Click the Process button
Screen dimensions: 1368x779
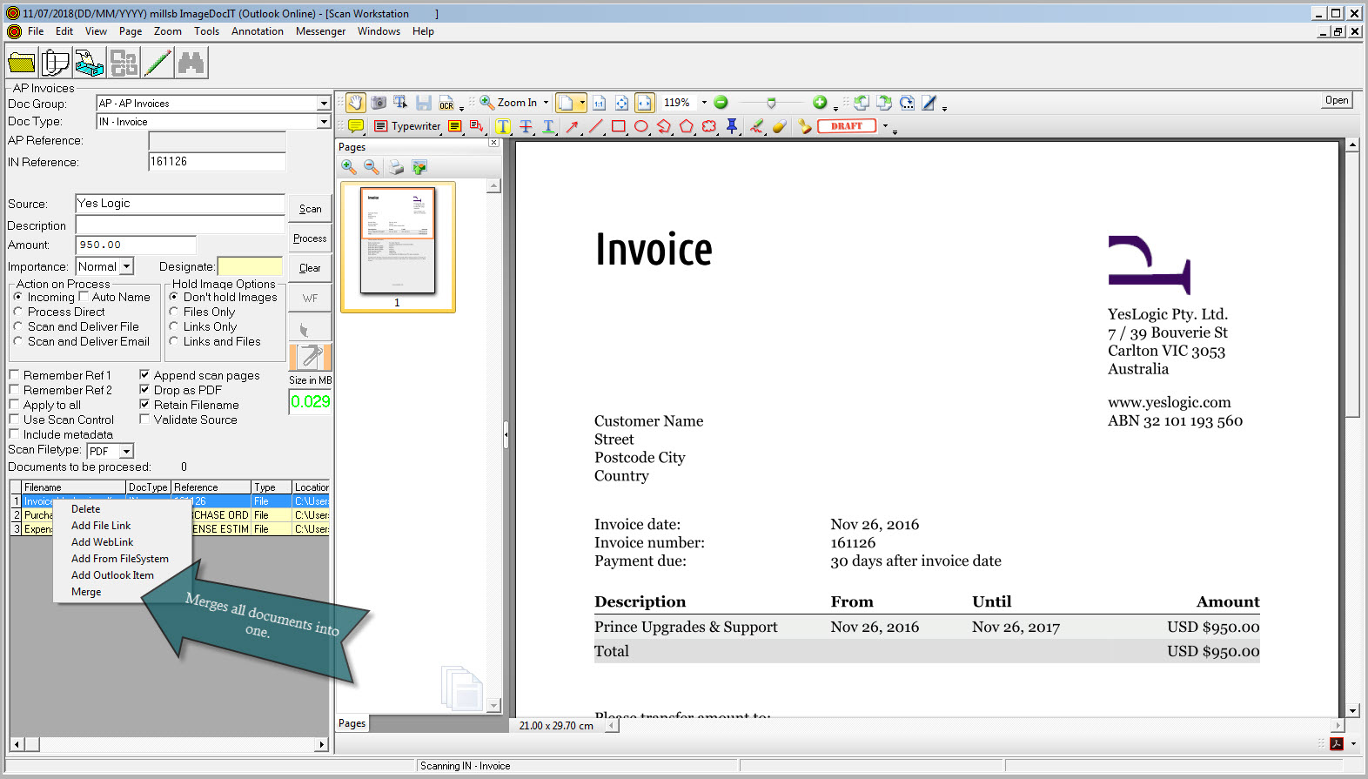(310, 238)
